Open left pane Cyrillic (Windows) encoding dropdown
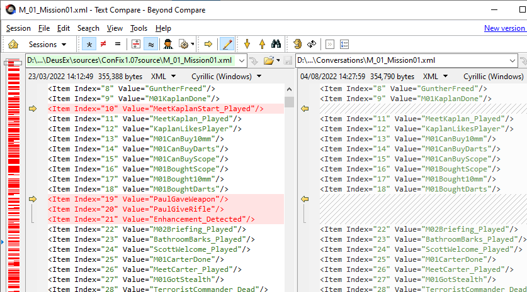Viewport: 527px width, 292px height. coord(227,77)
